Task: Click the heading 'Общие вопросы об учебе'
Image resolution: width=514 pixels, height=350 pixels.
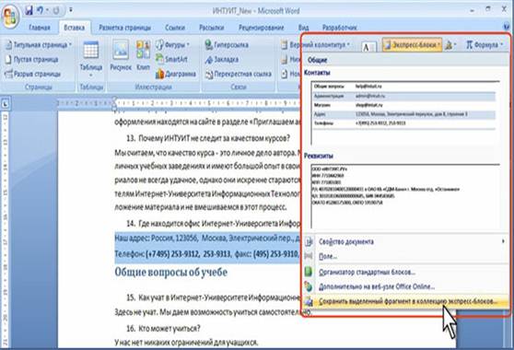Action: click(x=170, y=272)
